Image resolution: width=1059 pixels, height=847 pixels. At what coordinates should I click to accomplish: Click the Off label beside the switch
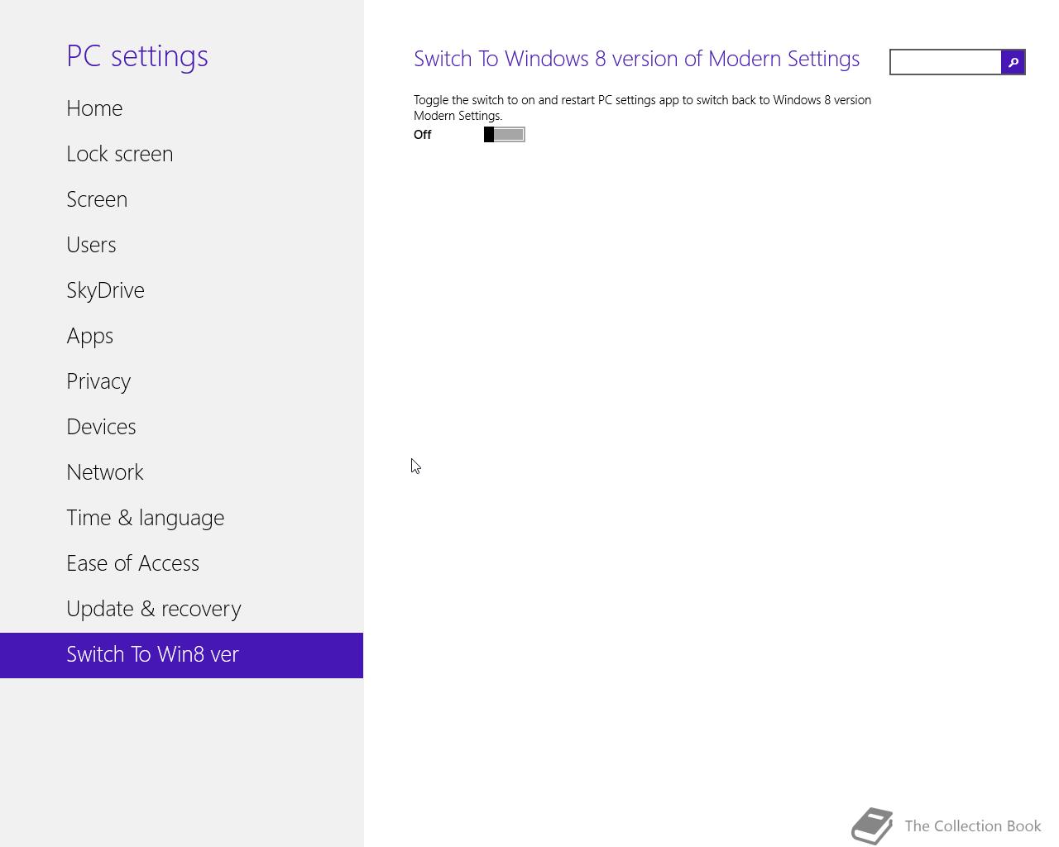point(423,135)
